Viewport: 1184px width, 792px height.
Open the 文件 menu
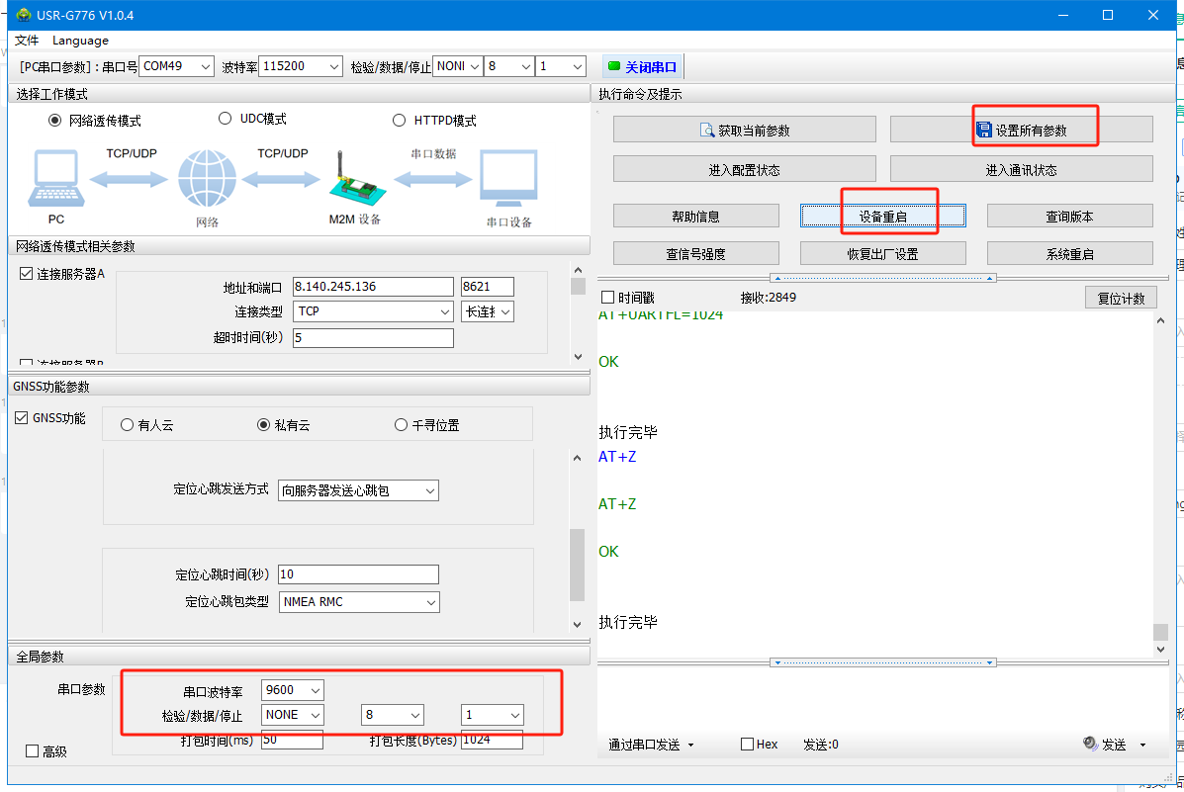click(x=27, y=41)
